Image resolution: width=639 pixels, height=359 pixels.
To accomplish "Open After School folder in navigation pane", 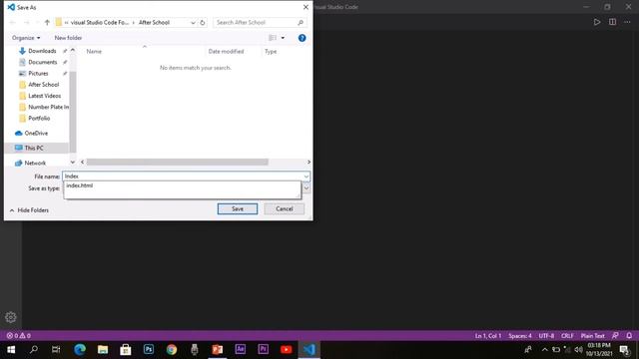I will point(43,84).
